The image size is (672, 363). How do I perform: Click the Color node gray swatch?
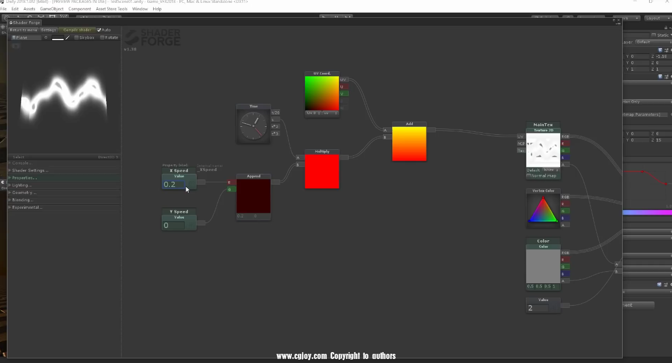[543, 266]
